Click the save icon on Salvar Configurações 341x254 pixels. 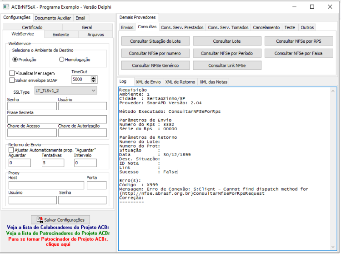pos(40,219)
